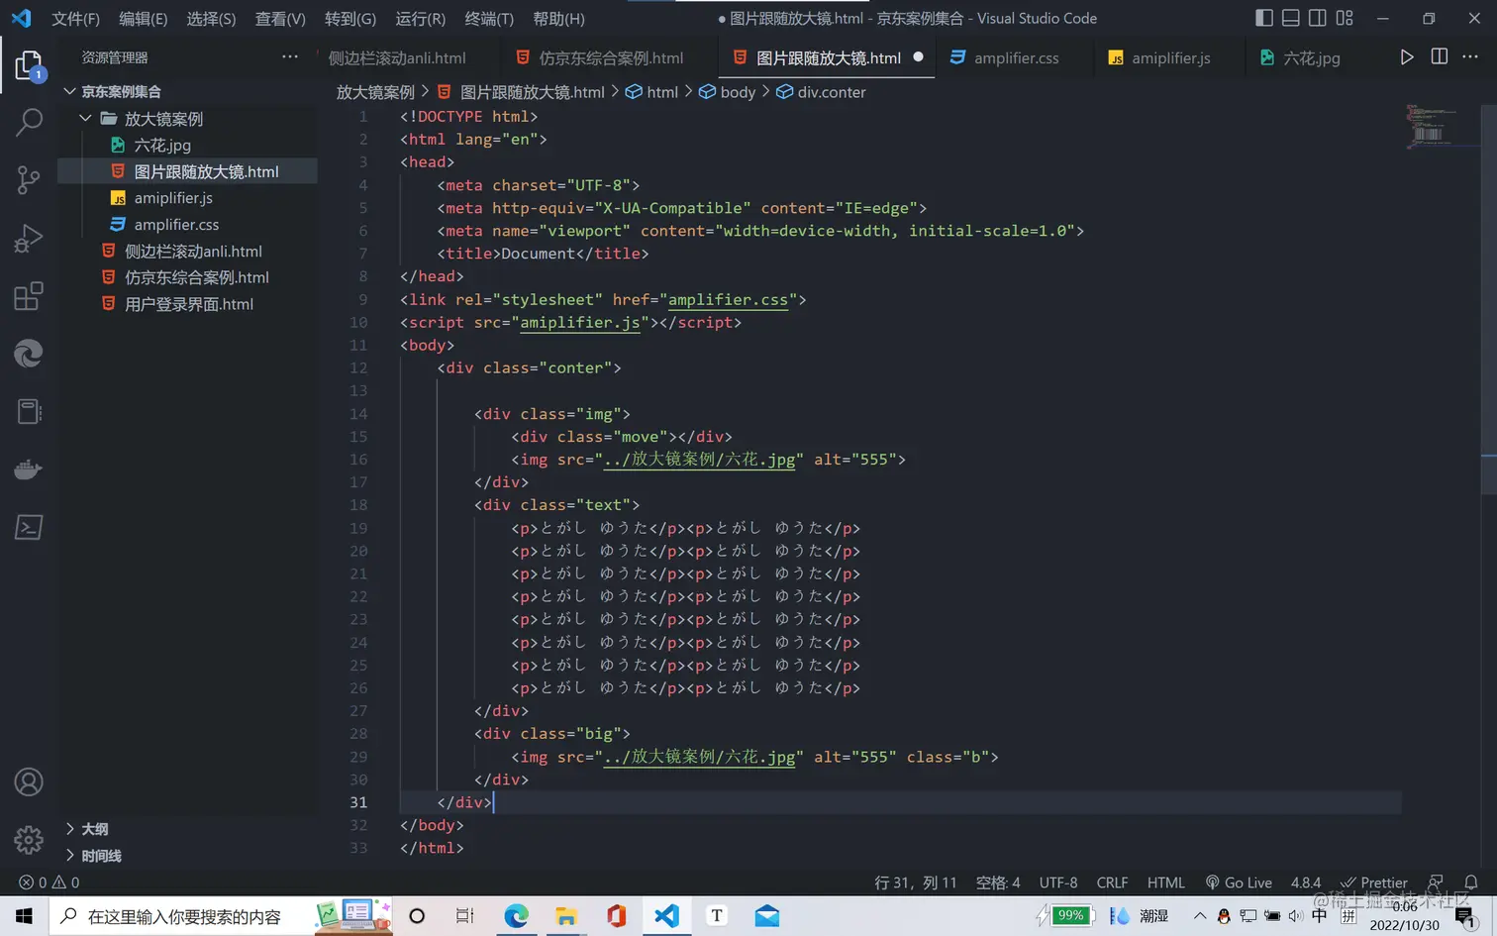1497x936 pixels.
Task: Click the 行 31, 列 11 cursor position indicator
Action: point(916,883)
